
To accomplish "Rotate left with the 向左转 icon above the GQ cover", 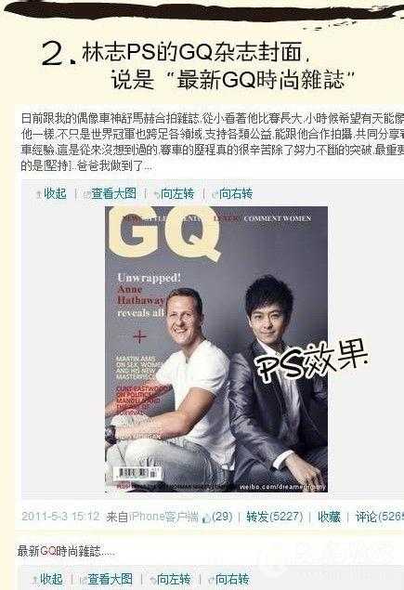I will coord(174,194).
